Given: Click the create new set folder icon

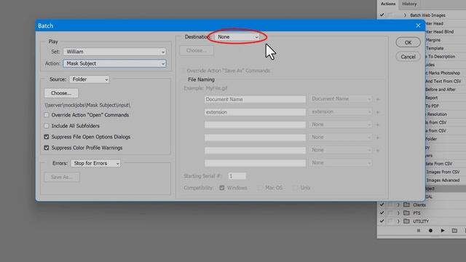Looking at the screenshot, I should [454, 231].
